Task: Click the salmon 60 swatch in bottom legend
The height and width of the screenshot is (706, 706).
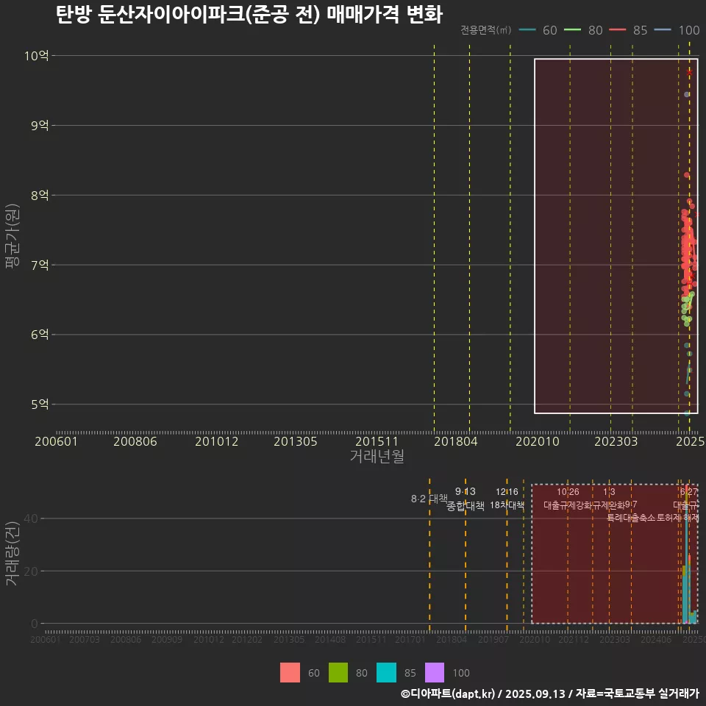Action: [290, 673]
